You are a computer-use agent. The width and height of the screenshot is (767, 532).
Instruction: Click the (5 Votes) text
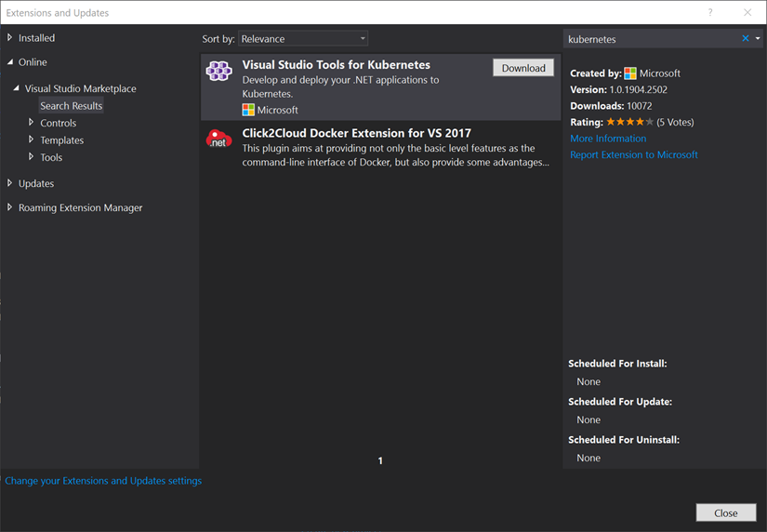click(675, 123)
